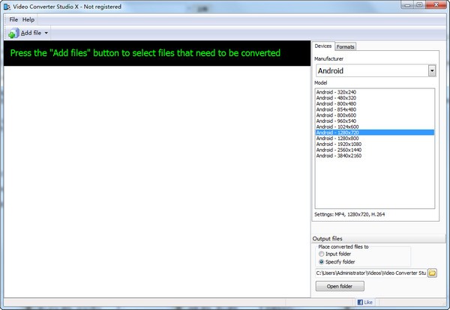This screenshot has width=450, height=310.
Task: Select the Specify folder radio option
Action: [x=322, y=262]
